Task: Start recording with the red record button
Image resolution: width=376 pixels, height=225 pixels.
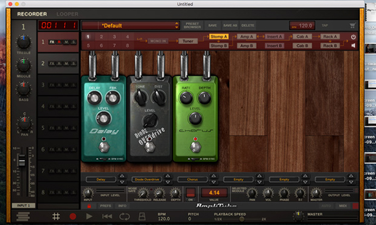Action: tap(73, 216)
